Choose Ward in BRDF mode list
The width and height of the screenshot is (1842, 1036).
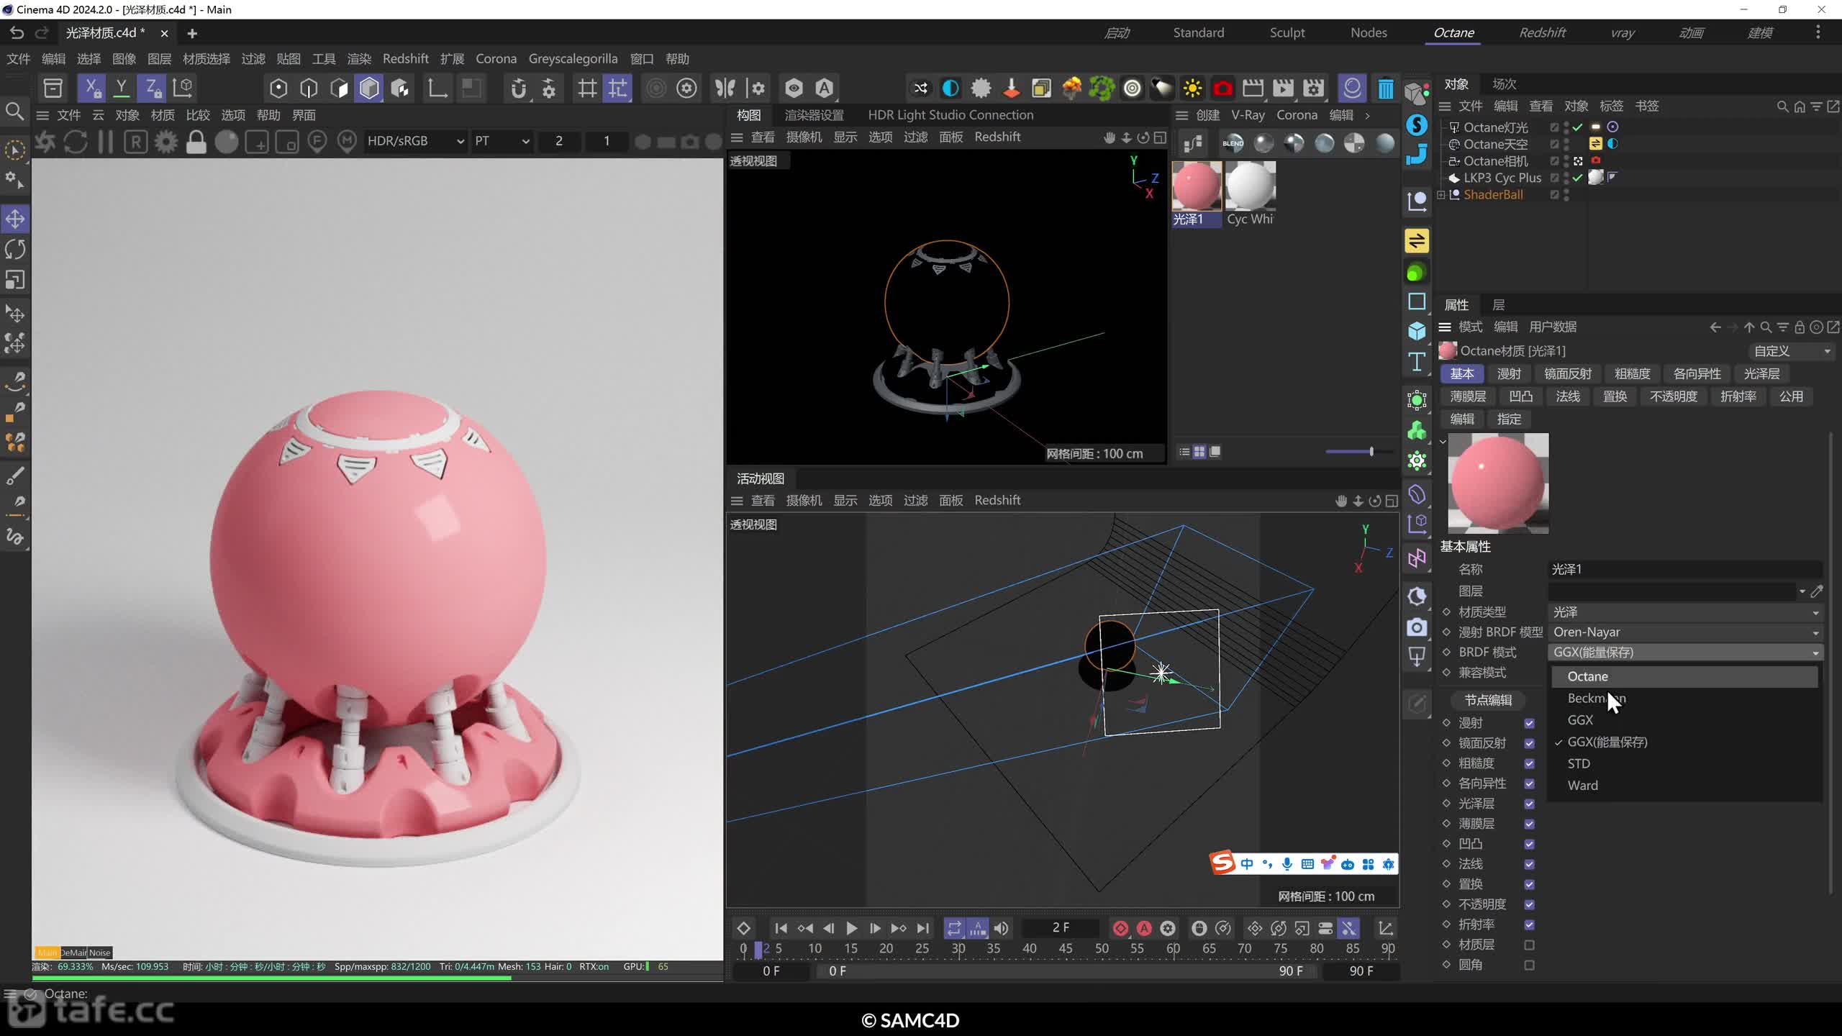point(1684,786)
